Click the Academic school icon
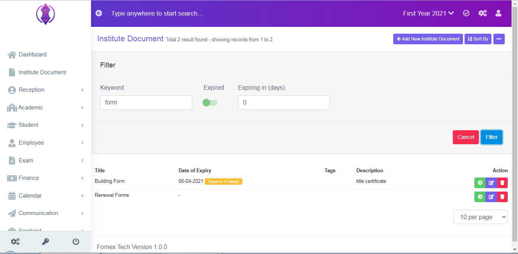Image resolution: width=518 pixels, height=254 pixels. click(x=12, y=108)
